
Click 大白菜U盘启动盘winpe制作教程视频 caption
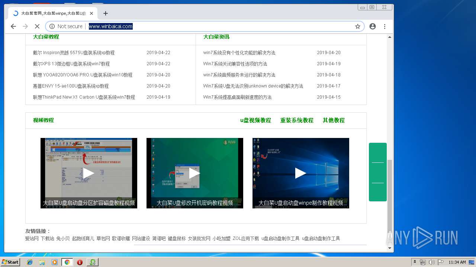coord(300,203)
